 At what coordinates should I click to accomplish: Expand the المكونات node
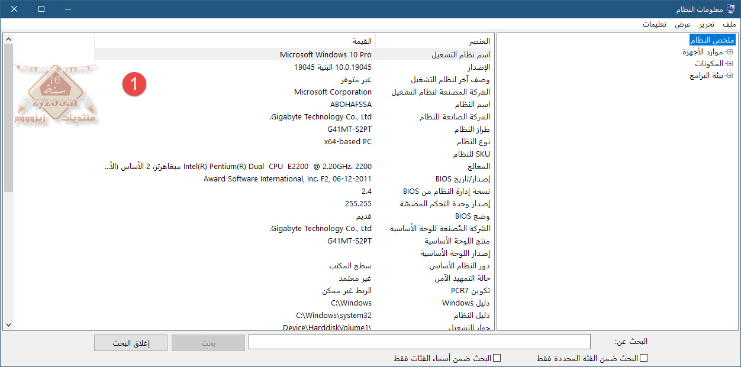[x=730, y=64]
